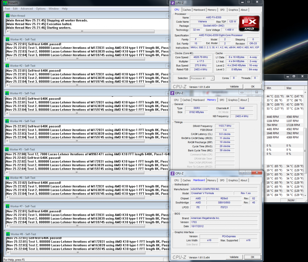Click NUM indicator in monitor status bar
Image resolution: width=308 pixels, height=262 pixels.
[291, 200]
